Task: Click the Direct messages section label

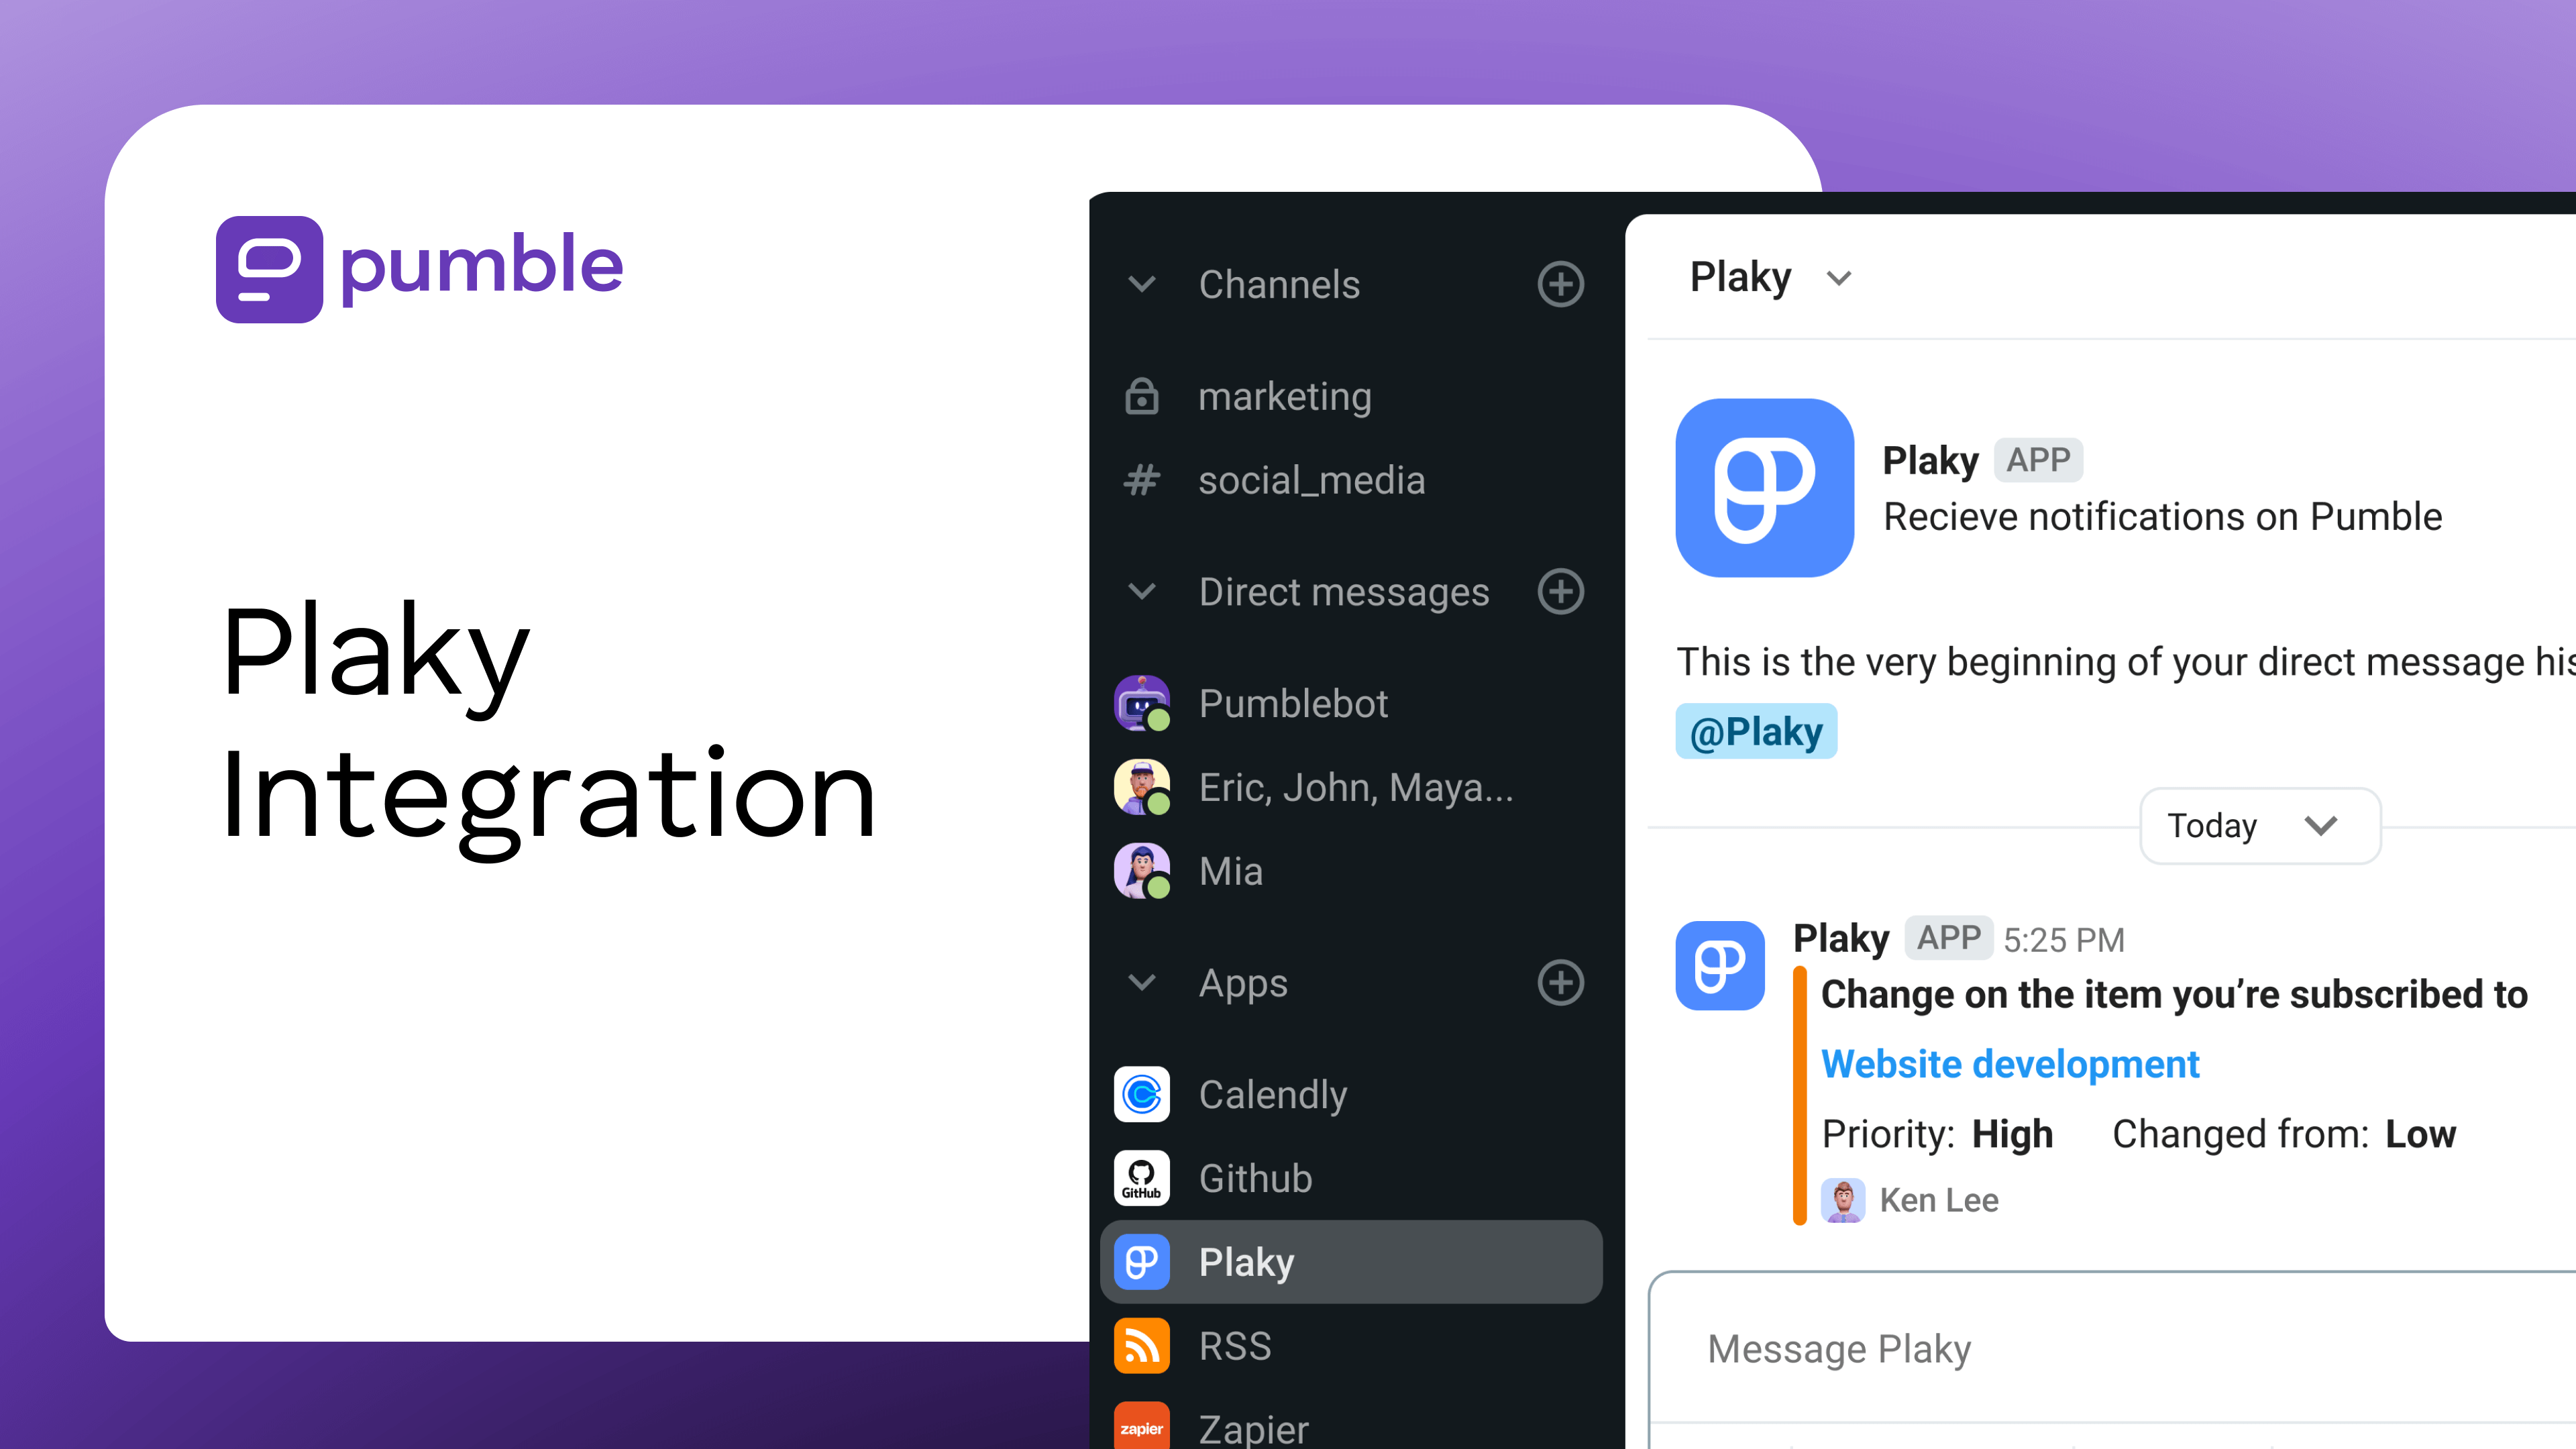Action: pyautogui.click(x=1344, y=592)
